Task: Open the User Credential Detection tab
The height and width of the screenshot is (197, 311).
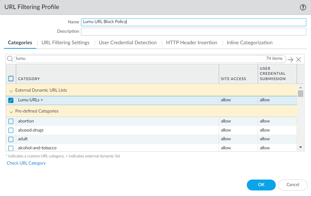Action: tap(127, 43)
